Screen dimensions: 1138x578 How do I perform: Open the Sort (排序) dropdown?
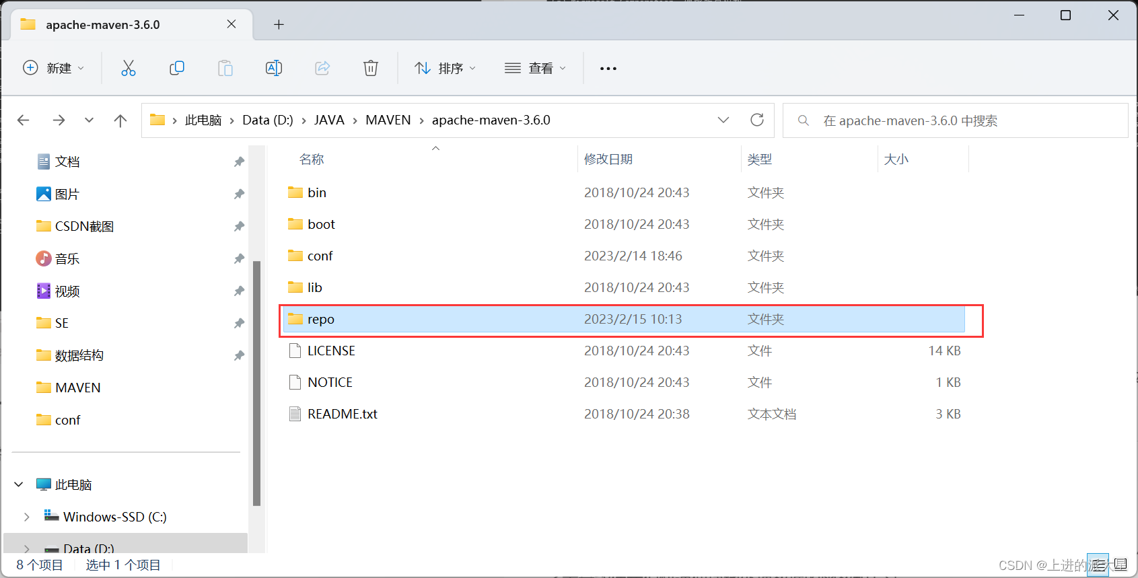(446, 68)
